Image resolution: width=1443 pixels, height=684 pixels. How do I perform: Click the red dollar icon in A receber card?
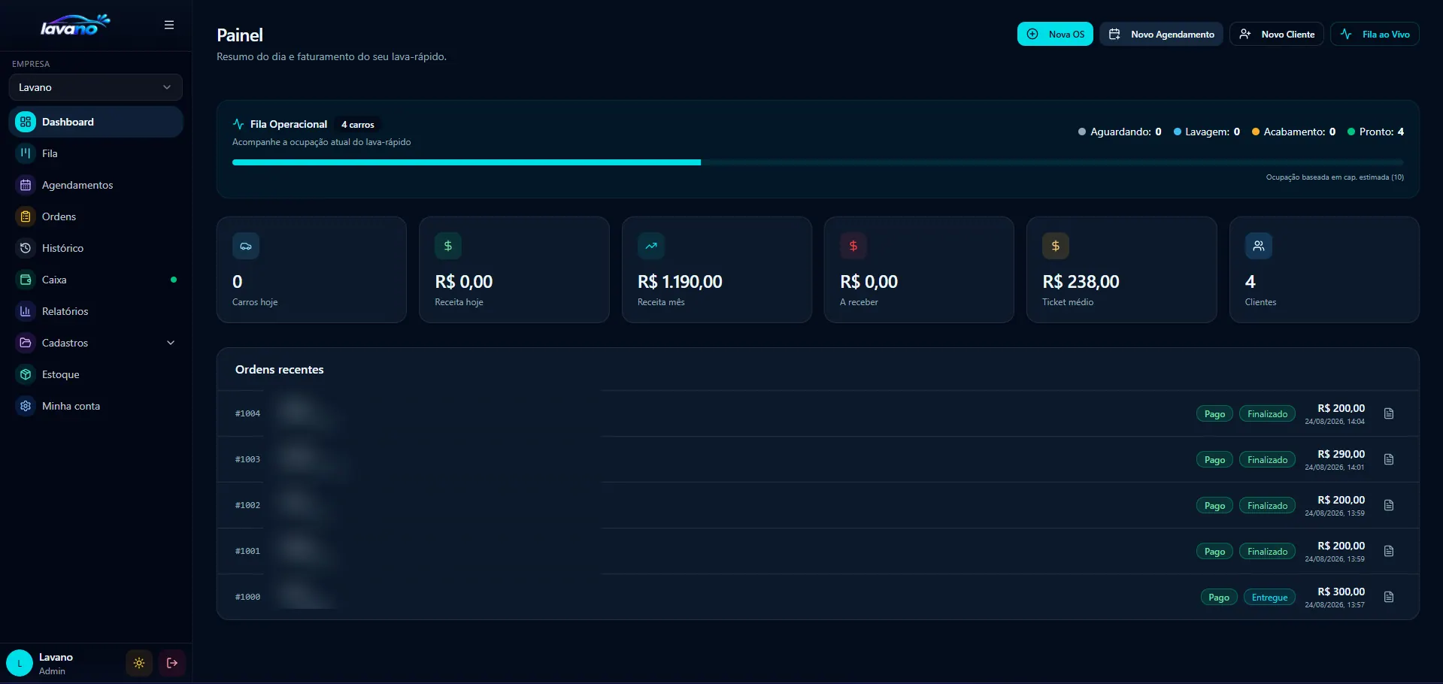pyautogui.click(x=853, y=246)
